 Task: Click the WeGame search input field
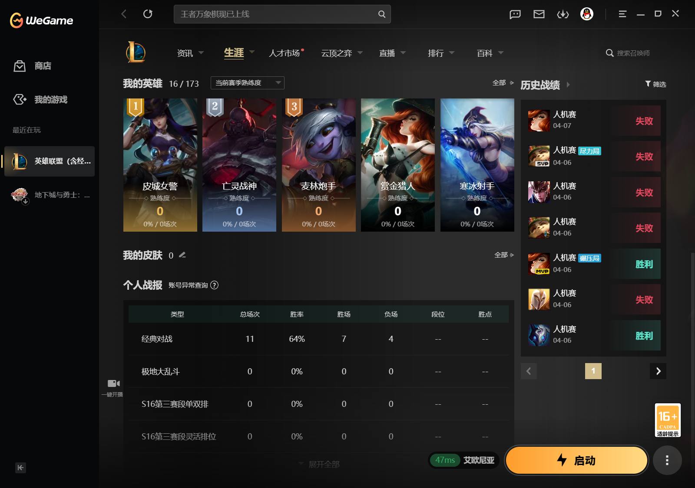[282, 14]
